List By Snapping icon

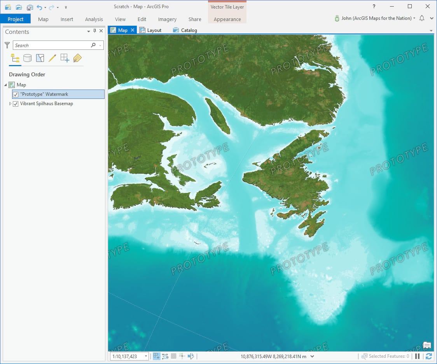click(65, 58)
